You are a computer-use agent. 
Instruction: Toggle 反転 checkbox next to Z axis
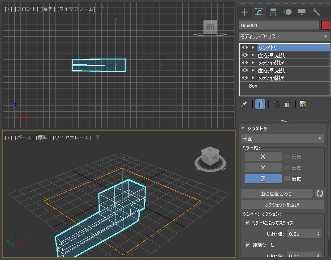[x=287, y=179]
